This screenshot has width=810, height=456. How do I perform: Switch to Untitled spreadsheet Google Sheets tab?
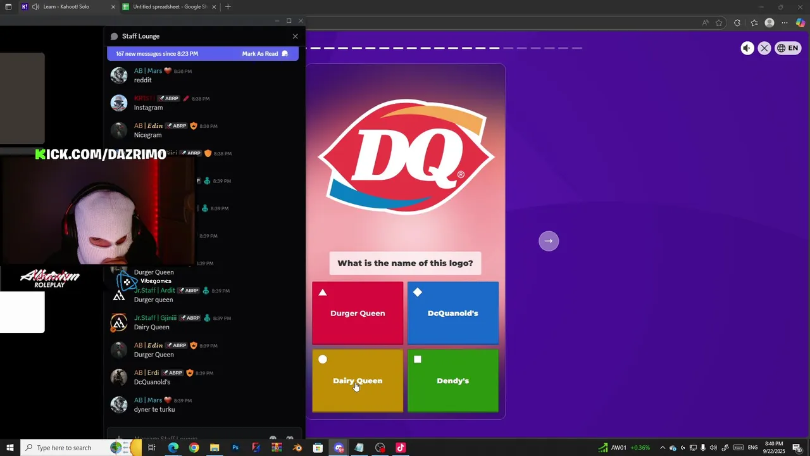tap(170, 7)
